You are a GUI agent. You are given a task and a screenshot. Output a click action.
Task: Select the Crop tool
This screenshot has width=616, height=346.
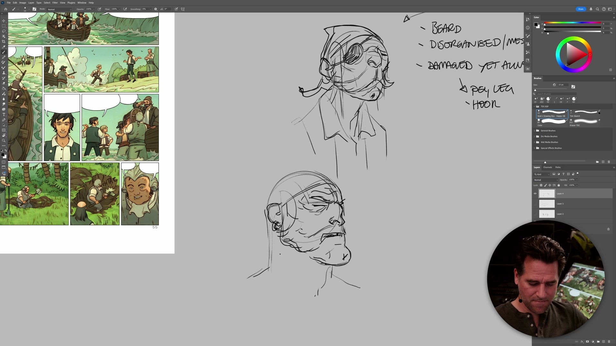4,41
